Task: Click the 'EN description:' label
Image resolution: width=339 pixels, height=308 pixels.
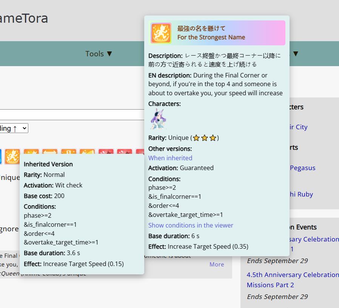Action: (170, 75)
